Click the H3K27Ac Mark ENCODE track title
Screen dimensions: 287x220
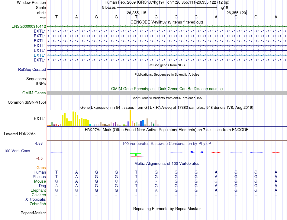(167, 130)
